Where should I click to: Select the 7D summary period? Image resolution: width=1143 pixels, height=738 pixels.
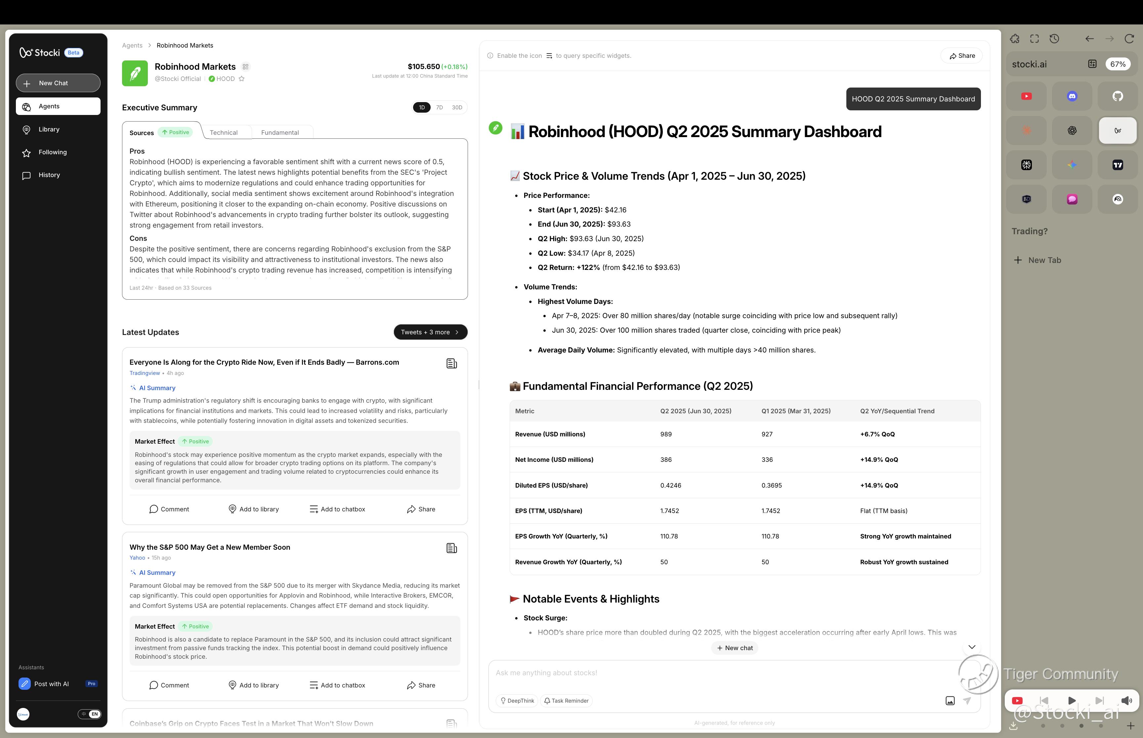(x=439, y=108)
